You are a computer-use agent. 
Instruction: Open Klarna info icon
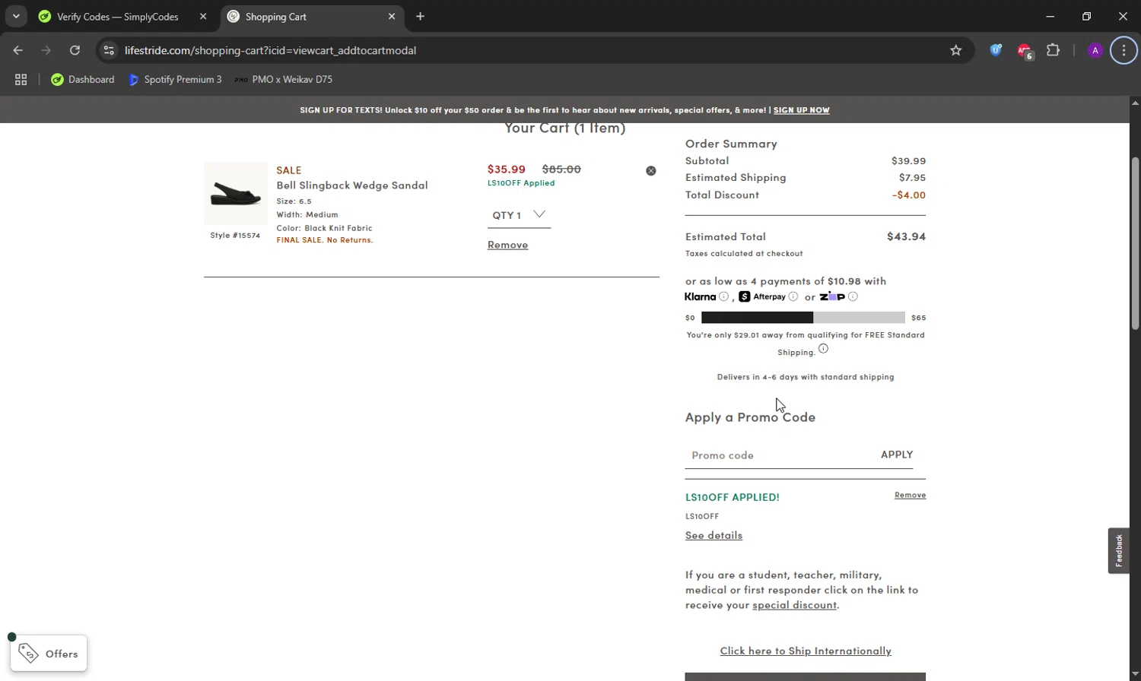point(723,296)
